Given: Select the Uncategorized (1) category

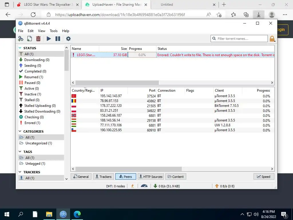Looking at the screenshot, I should click(x=41, y=143).
